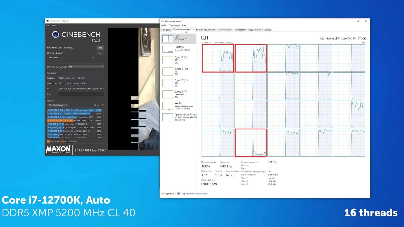Select ranking row 6 AMD Ryzen 7 1700X
Image resolution: width=404 pixels, height=227 pixels.
coord(74,128)
